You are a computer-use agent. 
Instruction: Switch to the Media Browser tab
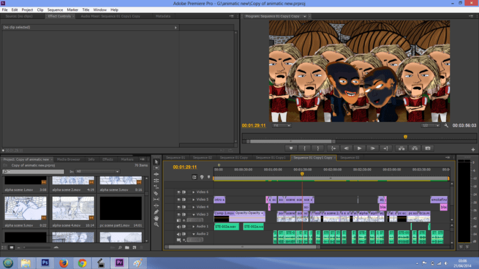click(x=68, y=160)
